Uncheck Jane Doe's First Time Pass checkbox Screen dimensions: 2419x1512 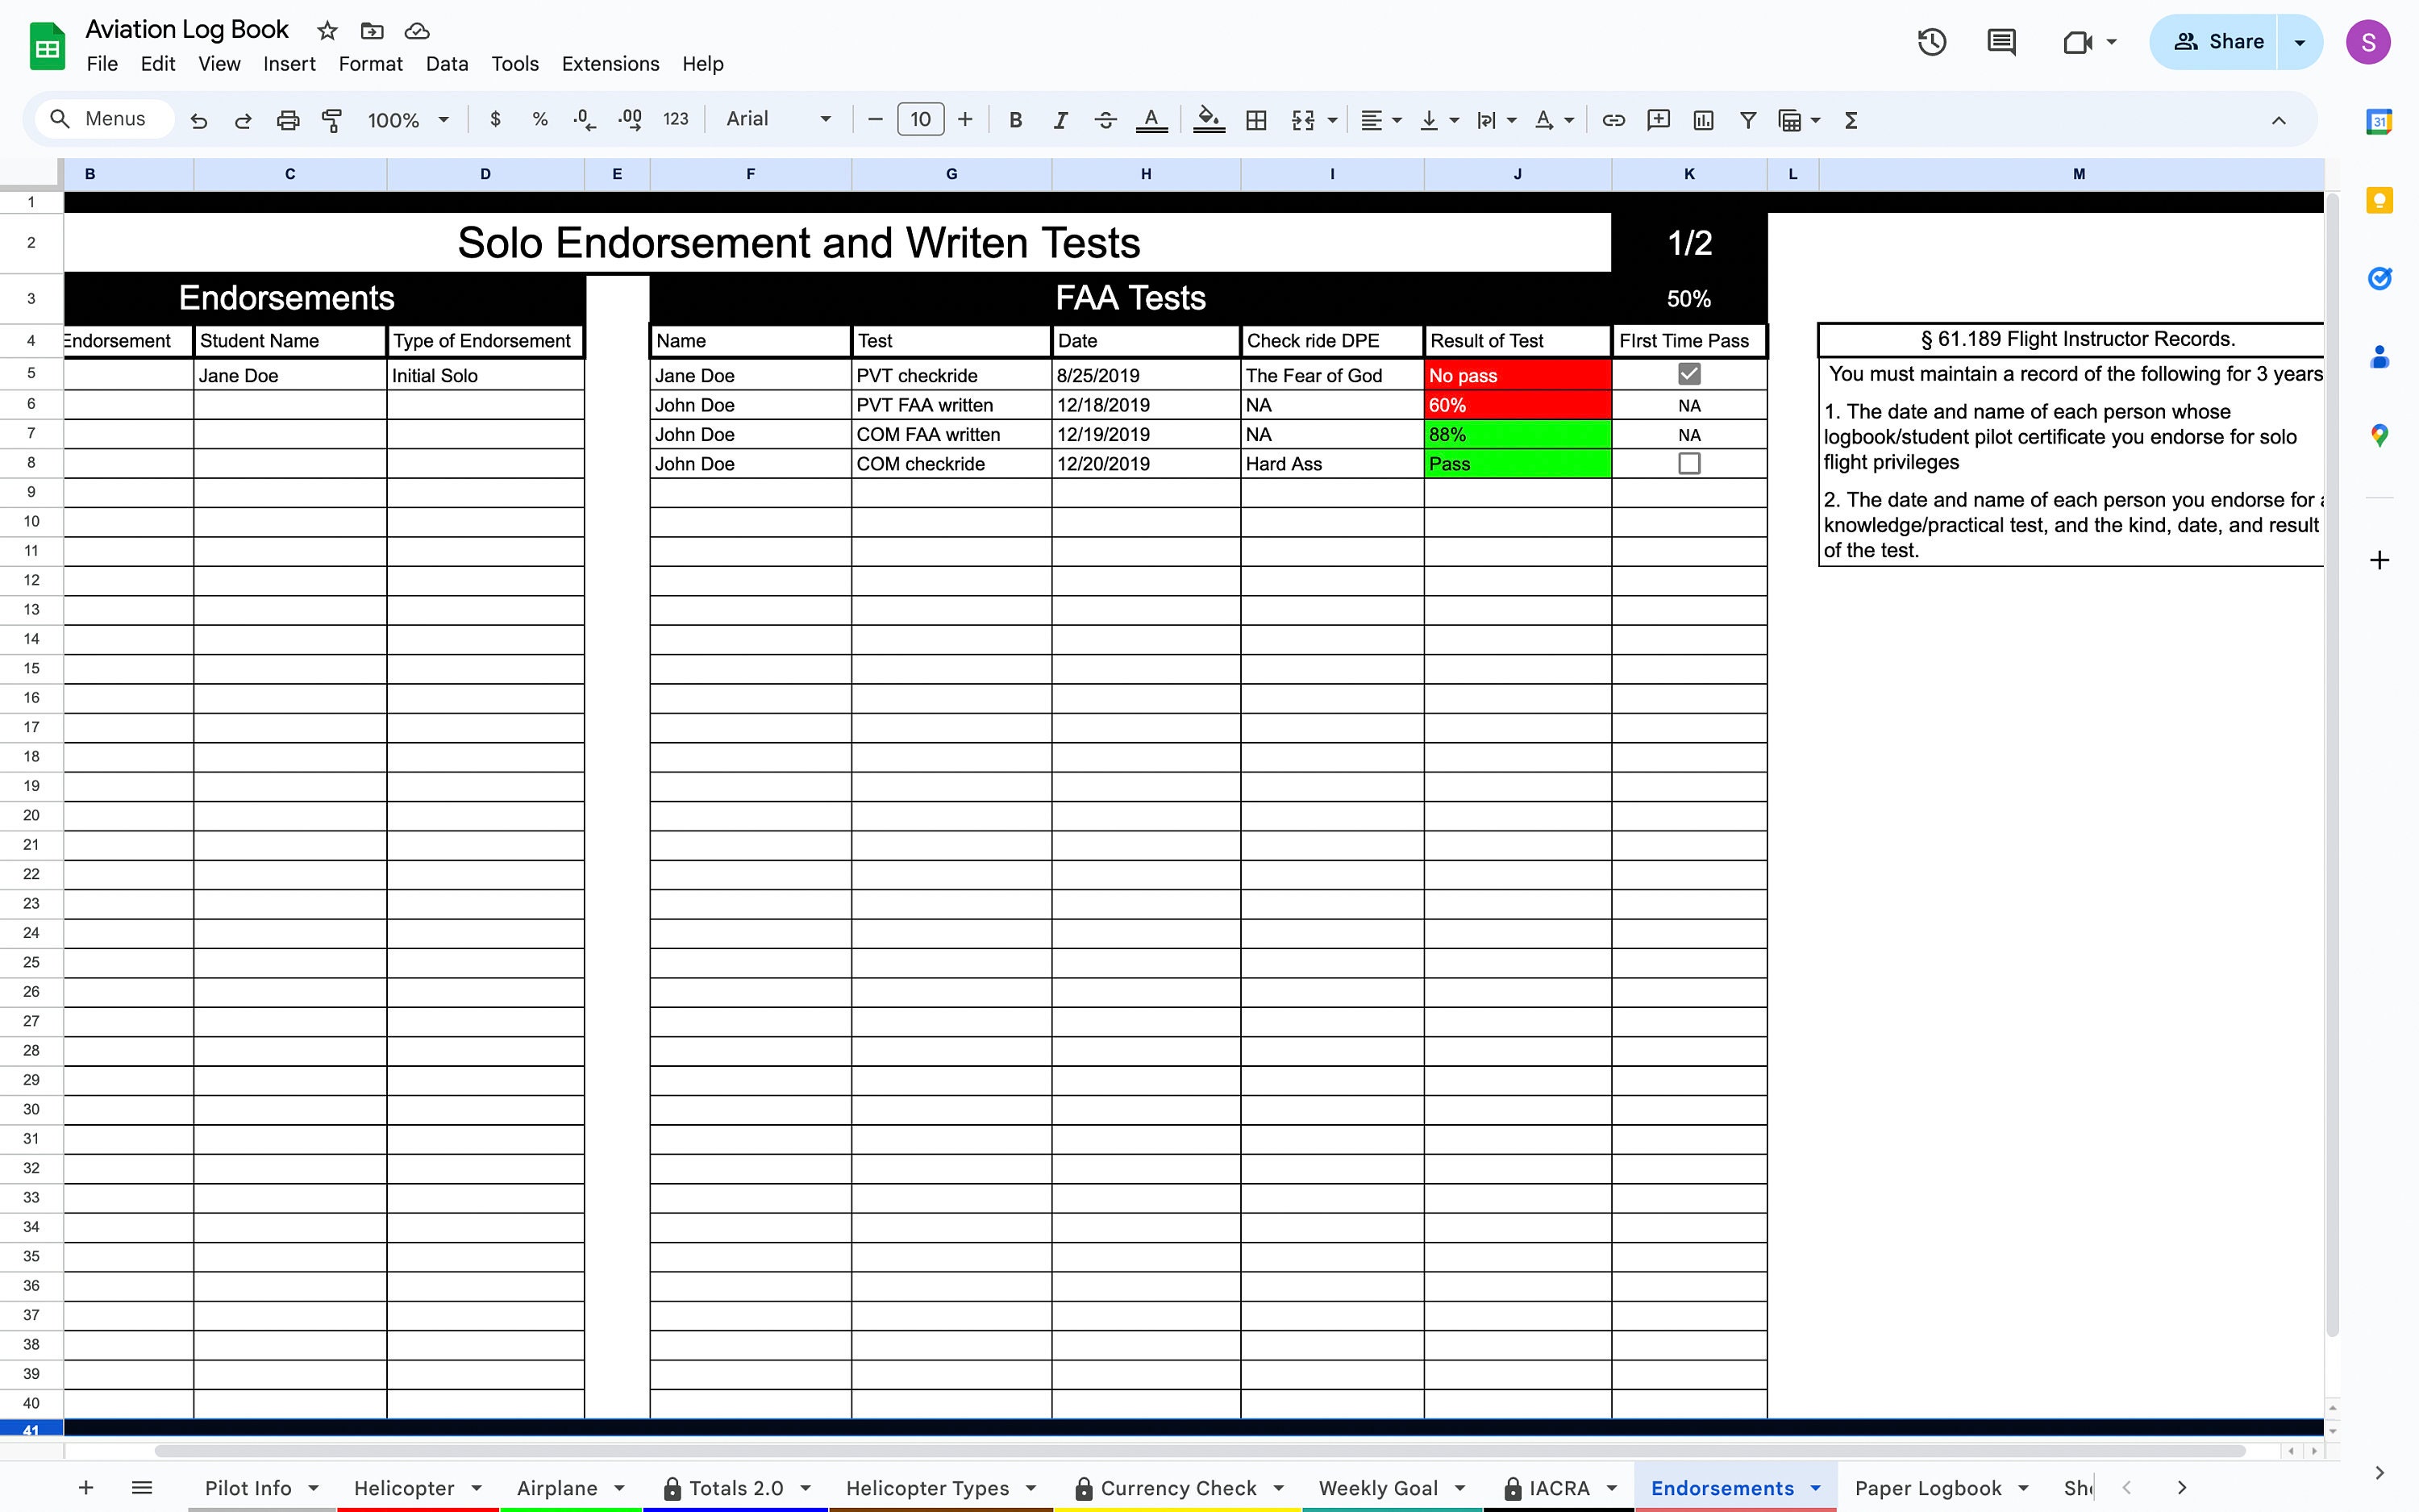(1689, 374)
